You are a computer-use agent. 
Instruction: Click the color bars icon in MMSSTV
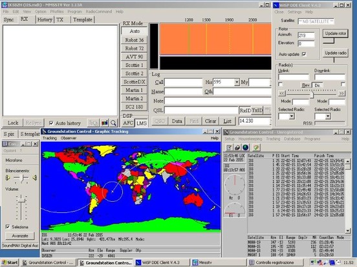105,123
